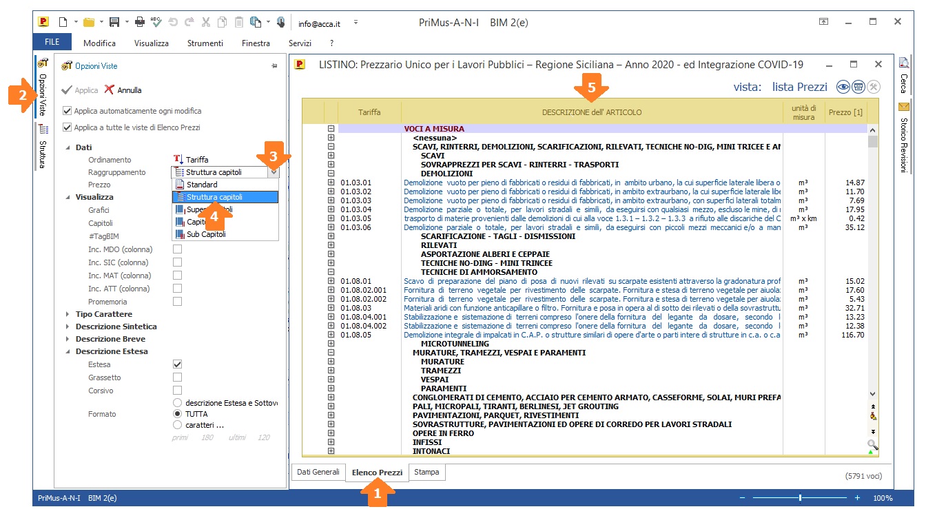Click the Print icon in toolbar
This screenshot has height=518, width=926.
point(140,22)
